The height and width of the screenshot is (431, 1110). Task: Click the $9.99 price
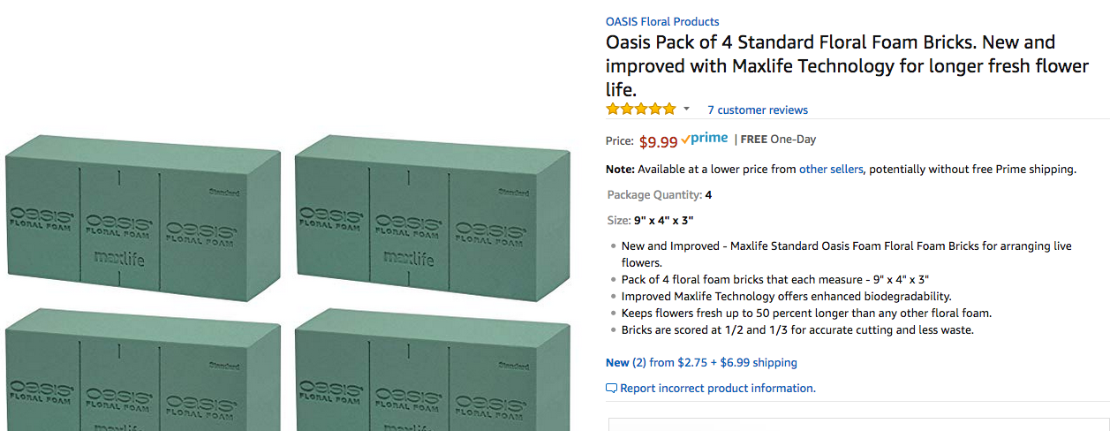[x=658, y=141]
